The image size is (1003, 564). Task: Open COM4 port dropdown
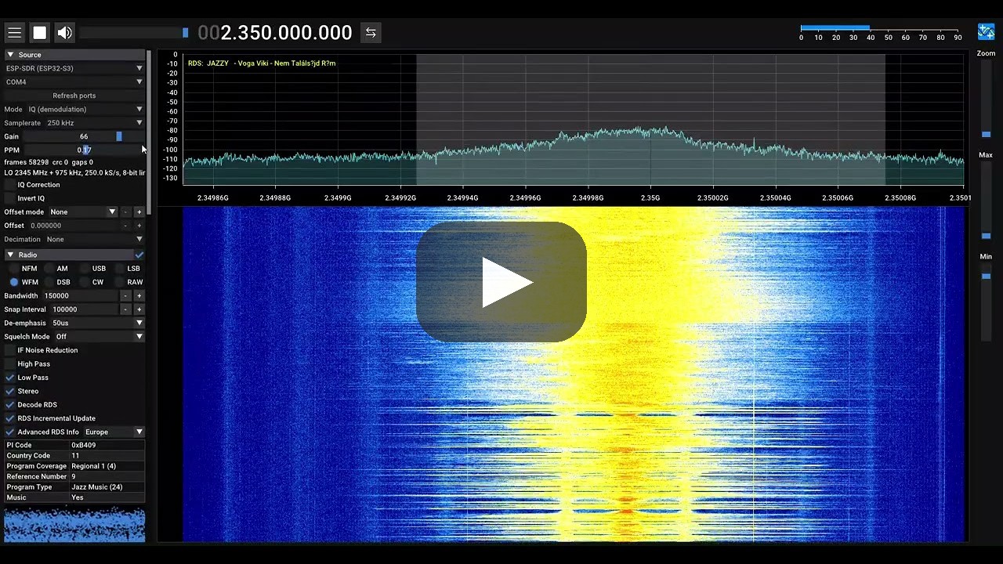point(74,81)
